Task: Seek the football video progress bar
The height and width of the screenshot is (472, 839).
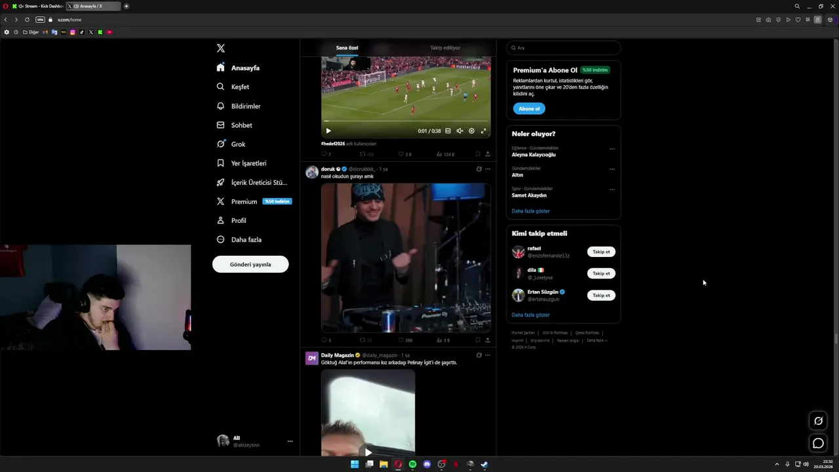Action: [406, 121]
